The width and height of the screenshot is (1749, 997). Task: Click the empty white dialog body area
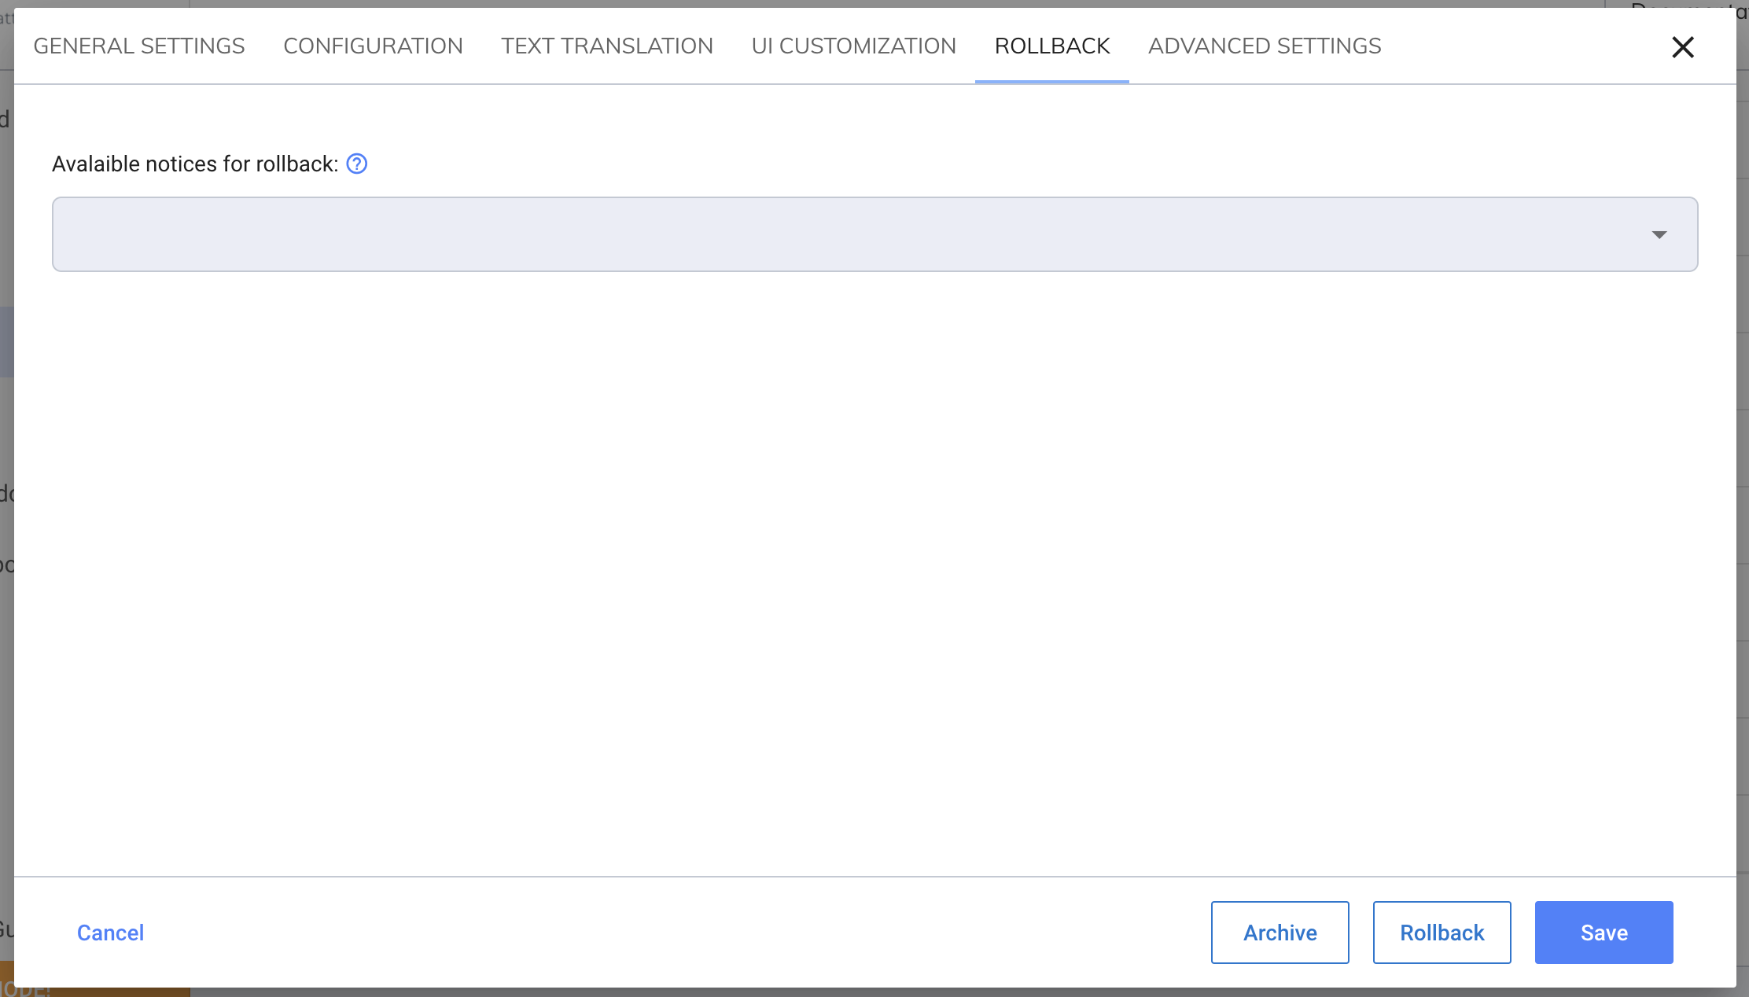tap(865, 566)
